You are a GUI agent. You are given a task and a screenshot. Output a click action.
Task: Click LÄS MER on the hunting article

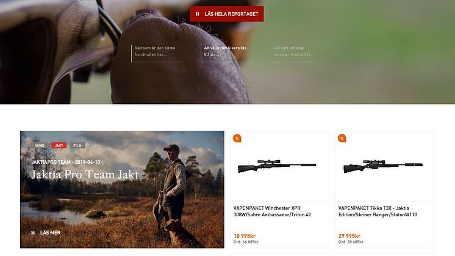click(x=50, y=232)
